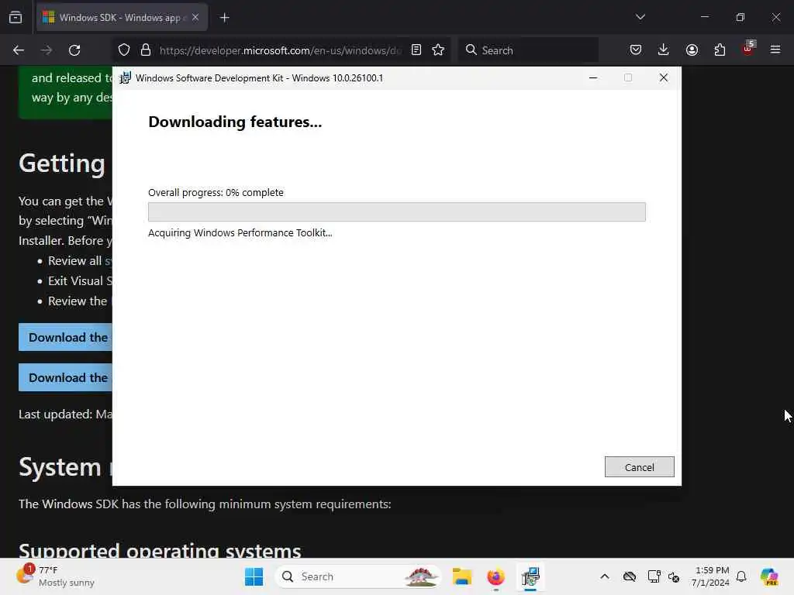Click 'Overall progress: 0% complete' text

coord(216,193)
